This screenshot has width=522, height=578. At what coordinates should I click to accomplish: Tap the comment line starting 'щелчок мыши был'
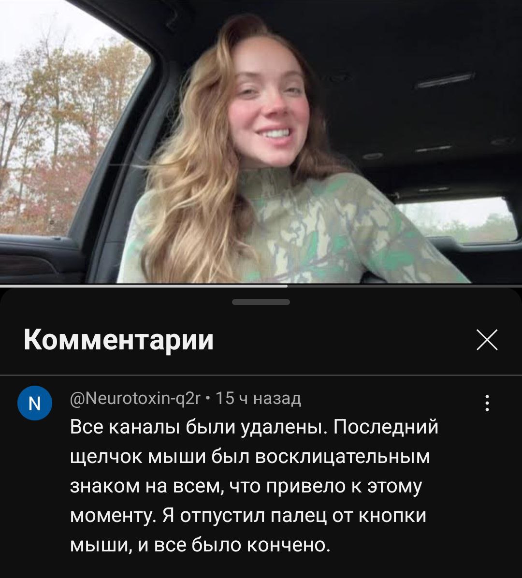tap(250, 457)
